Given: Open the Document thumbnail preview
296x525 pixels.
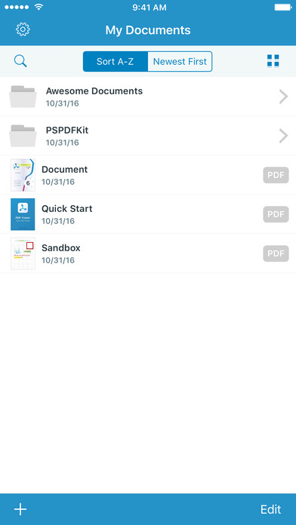Looking at the screenshot, I should (x=23, y=175).
